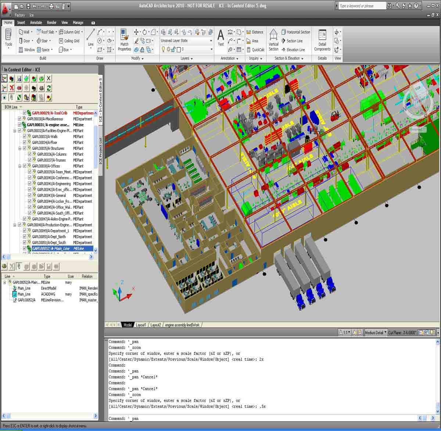Uncheck GAPL00043/A-General checkbox
Viewport: 441px width, 431px height.
[30, 195]
